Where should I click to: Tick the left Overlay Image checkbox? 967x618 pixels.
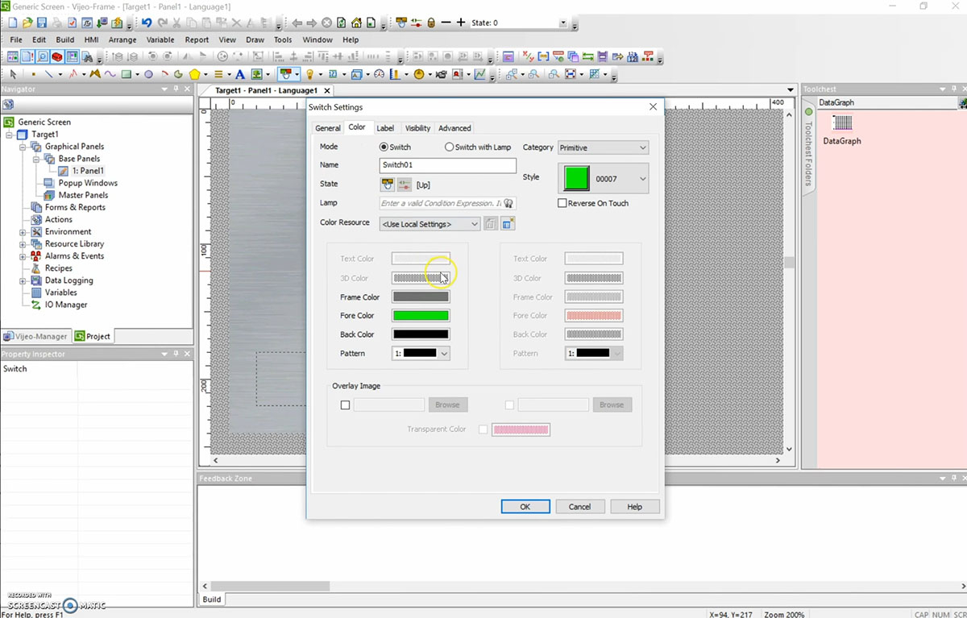click(345, 405)
